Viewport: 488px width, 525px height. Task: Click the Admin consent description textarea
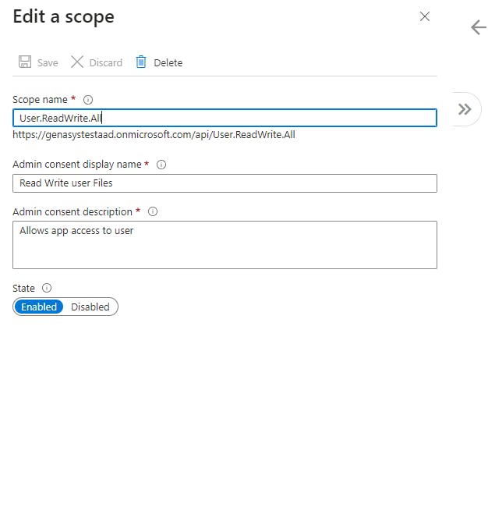pyautogui.click(x=225, y=245)
